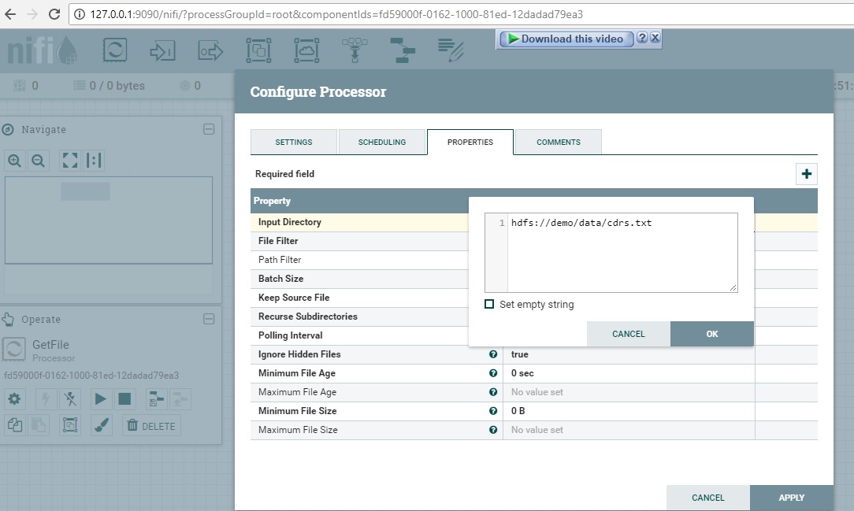Screen dimensions: 854x511
Task: Open the Comments tab
Action: click(558, 143)
